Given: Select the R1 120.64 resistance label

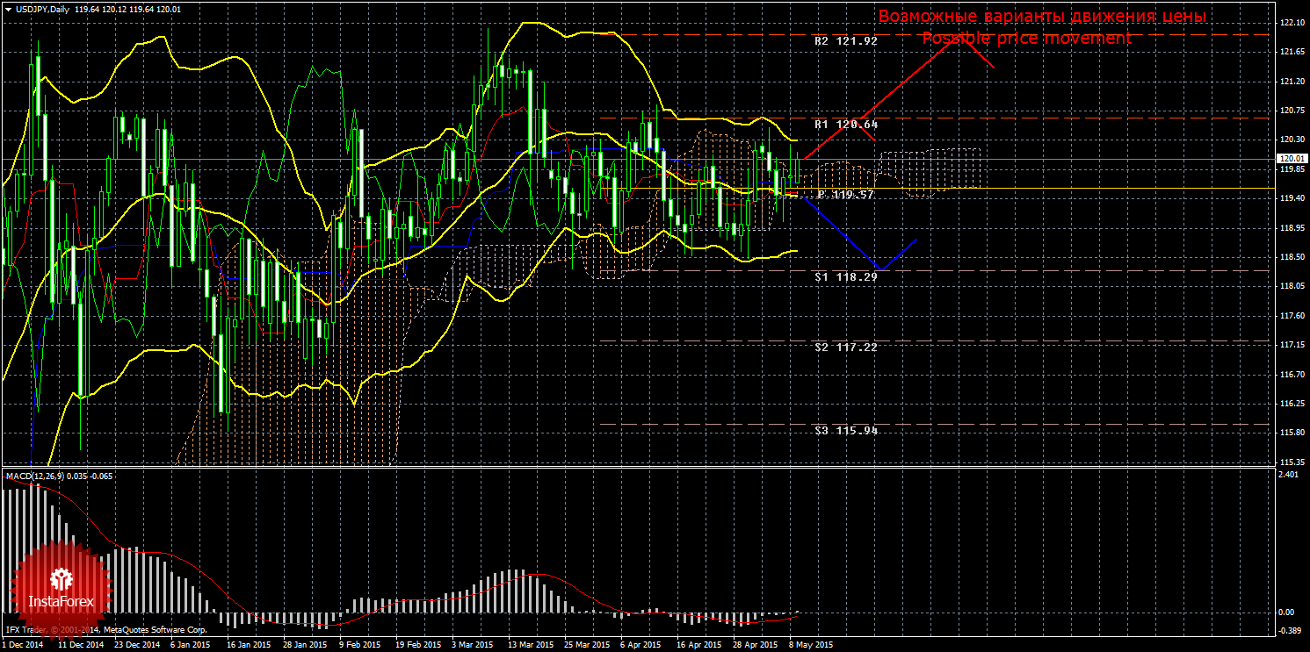Looking at the screenshot, I should click(x=845, y=125).
